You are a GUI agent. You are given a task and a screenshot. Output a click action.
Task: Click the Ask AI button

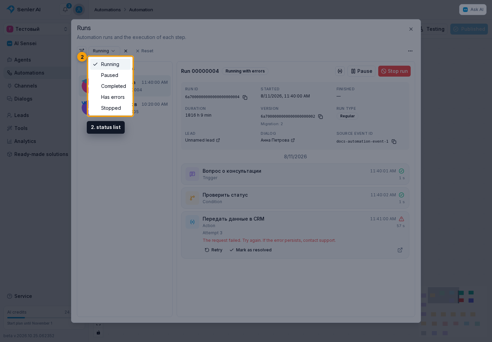click(x=473, y=10)
